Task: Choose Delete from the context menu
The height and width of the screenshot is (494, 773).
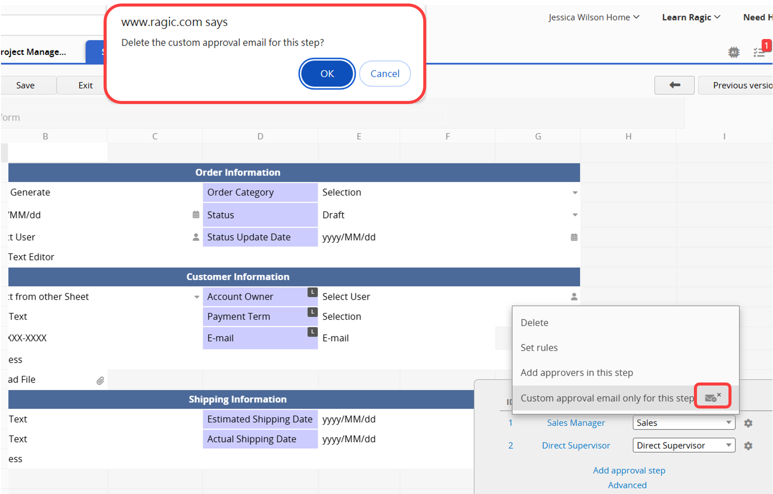Action: [534, 322]
